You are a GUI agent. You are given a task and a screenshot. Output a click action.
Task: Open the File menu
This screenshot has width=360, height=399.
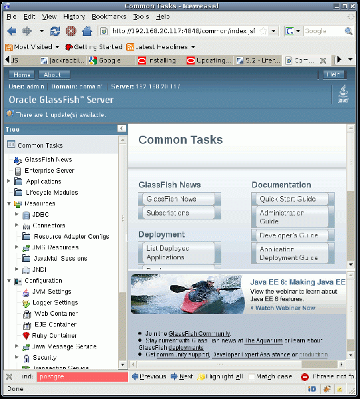coord(11,17)
